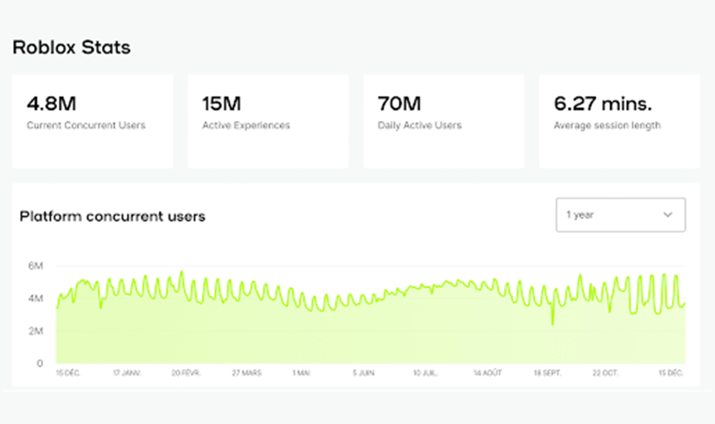Click the 20 FÉVR. x-axis date label
This screenshot has height=424, width=715.
point(186,373)
